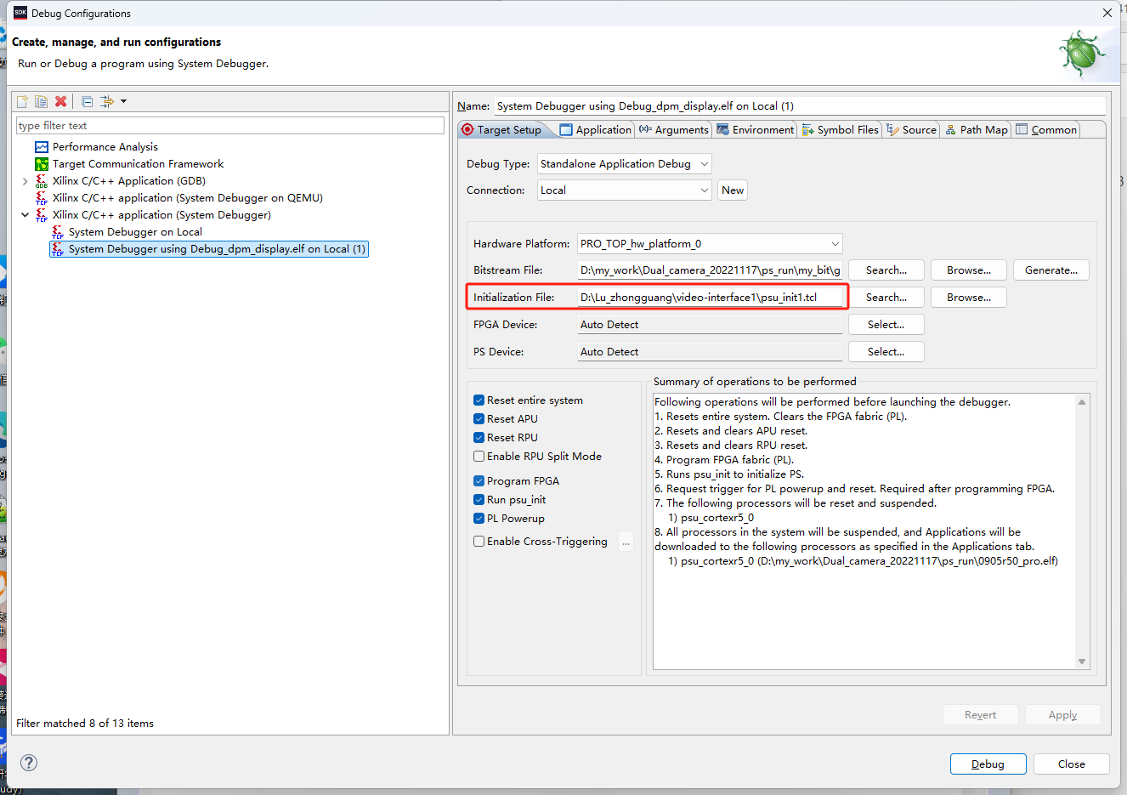Select Target Communication Framework entry
The width and height of the screenshot is (1127, 795).
tap(138, 164)
